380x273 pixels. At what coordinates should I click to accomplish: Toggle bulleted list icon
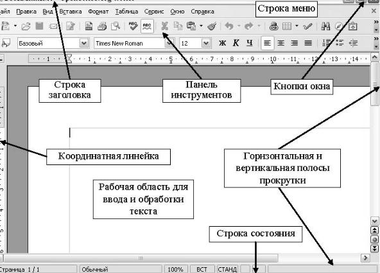(340, 43)
